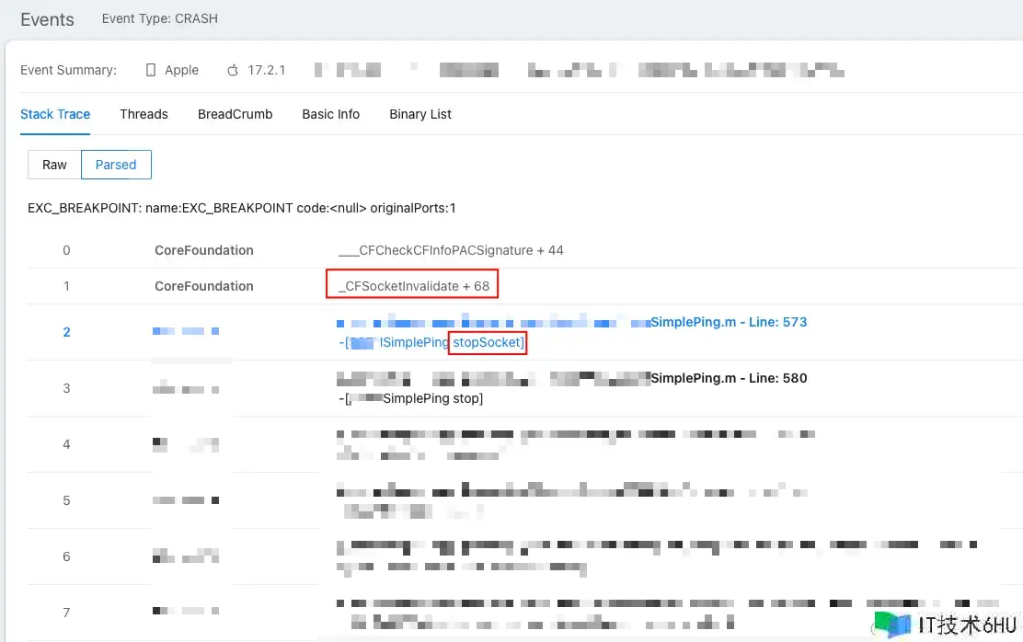Click SimplePing.m - Line: 580 in frame 3
Viewport: 1023px width, 642px height.
coord(729,378)
